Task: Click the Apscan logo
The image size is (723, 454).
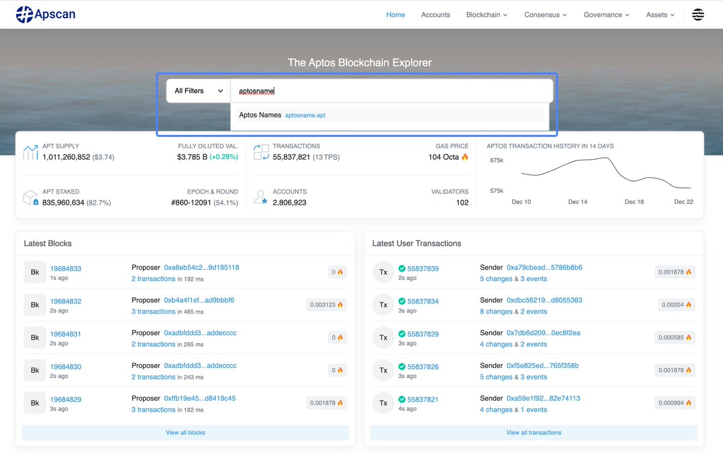Action: [46, 14]
